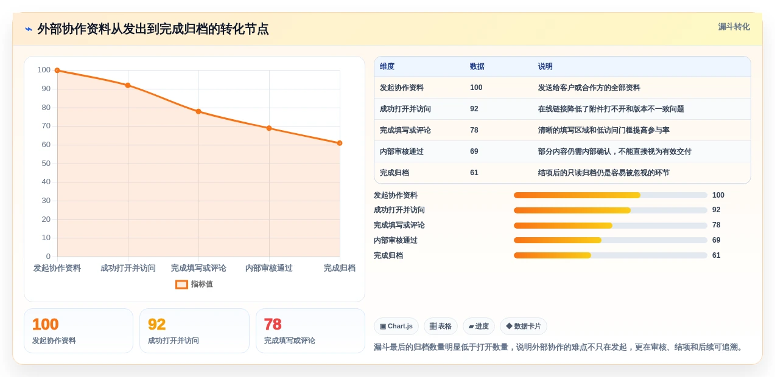Click the 数据卡片 tag
The width and height of the screenshot is (775, 377).
pyautogui.click(x=524, y=327)
